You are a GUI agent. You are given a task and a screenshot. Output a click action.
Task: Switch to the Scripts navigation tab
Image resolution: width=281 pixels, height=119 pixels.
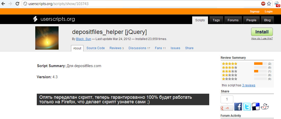coord(200,20)
